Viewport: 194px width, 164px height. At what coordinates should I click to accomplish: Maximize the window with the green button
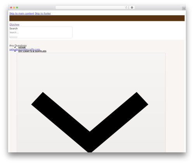pyautogui.click(x=17, y=7)
